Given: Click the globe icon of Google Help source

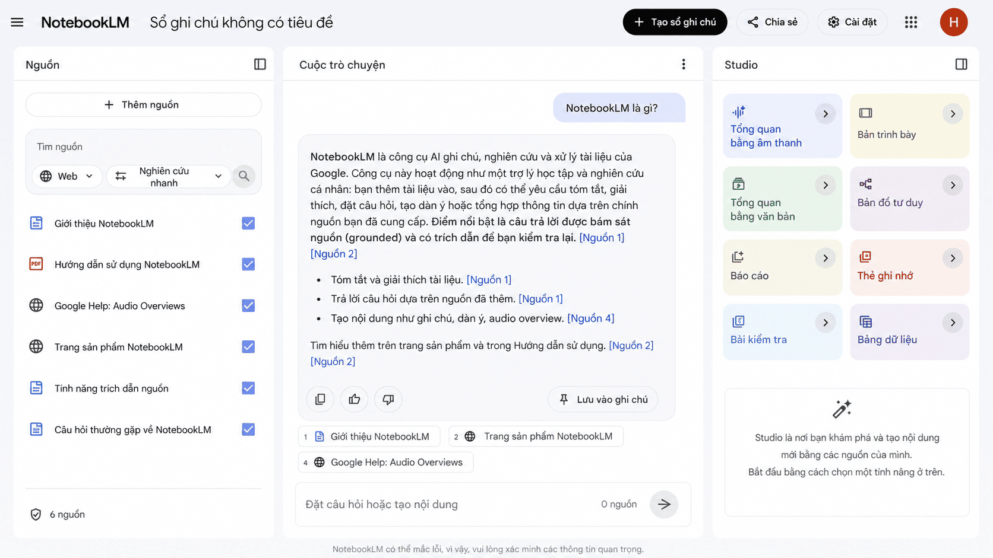Looking at the screenshot, I should point(36,305).
